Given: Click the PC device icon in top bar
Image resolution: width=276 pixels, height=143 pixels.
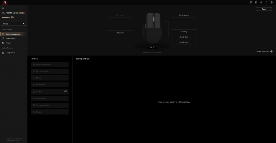Looking at the screenshot, I should point(250,2).
